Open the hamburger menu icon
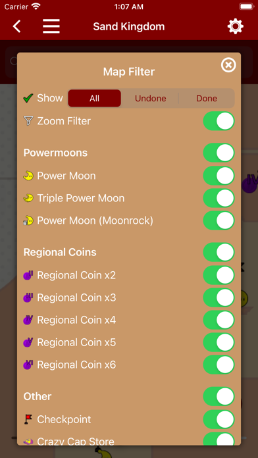Screen dimensions: 258x458 coord(51,26)
